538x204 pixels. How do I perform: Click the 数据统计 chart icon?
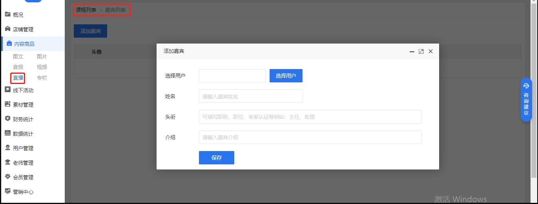click(x=7, y=133)
